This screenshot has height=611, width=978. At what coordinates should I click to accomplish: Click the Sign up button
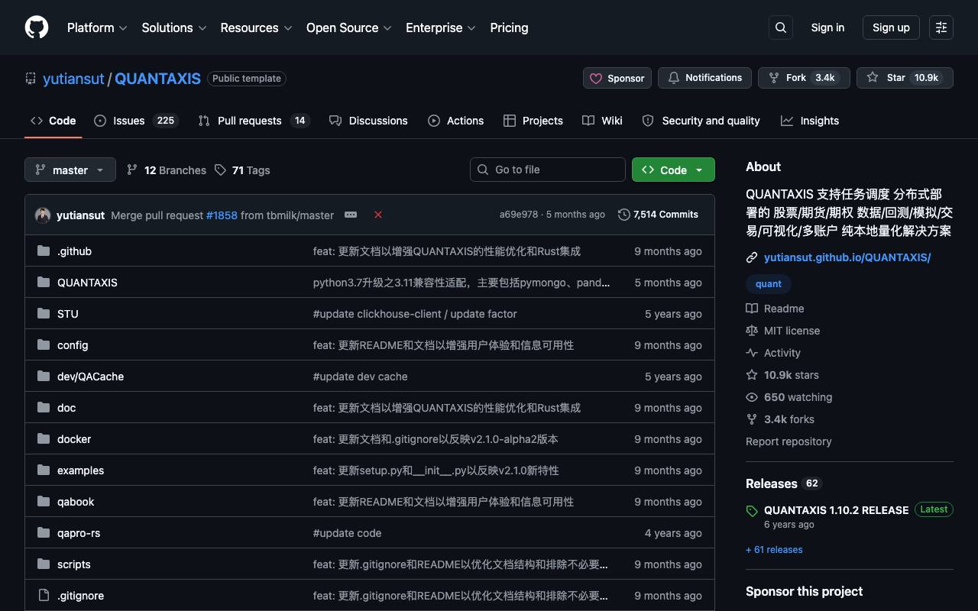tap(891, 27)
